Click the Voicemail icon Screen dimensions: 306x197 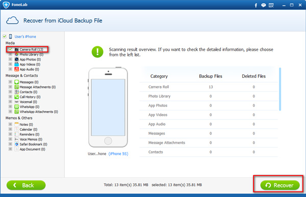(17, 102)
